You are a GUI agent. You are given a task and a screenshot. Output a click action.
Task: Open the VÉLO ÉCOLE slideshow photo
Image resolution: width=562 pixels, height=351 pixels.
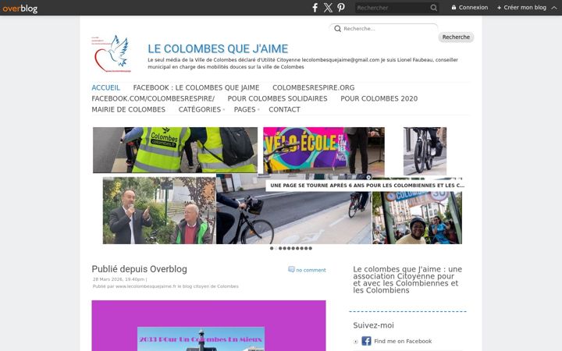click(x=324, y=151)
